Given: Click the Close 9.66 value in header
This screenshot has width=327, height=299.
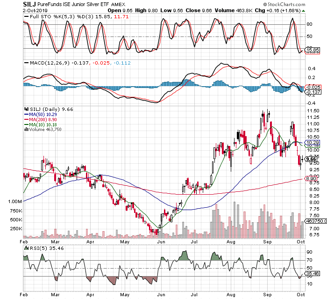Looking at the screenshot, I should click(199, 10).
